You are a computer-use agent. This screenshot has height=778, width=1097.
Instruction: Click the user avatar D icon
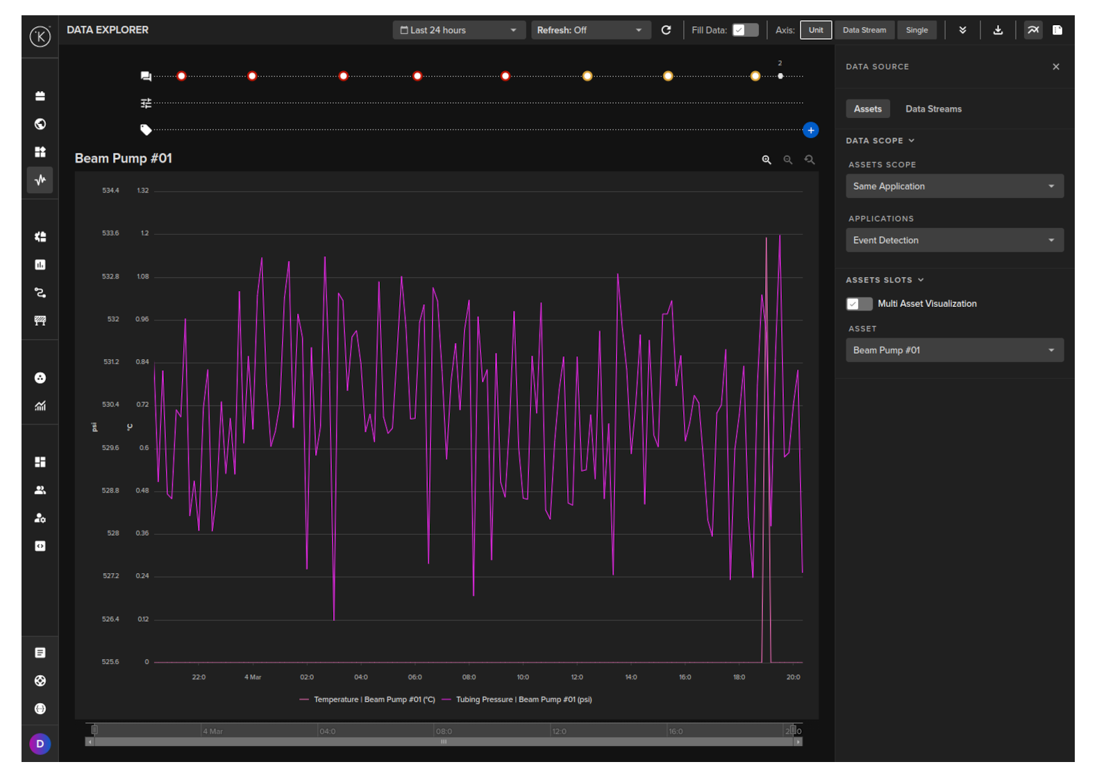pyautogui.click(x=40, y=744)
